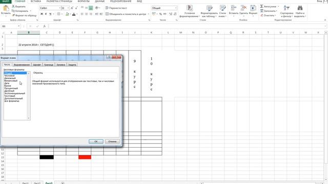Open the borders dropdown arrow
Image resolution: width=328 pixels, height=184 pixels.
62,14
